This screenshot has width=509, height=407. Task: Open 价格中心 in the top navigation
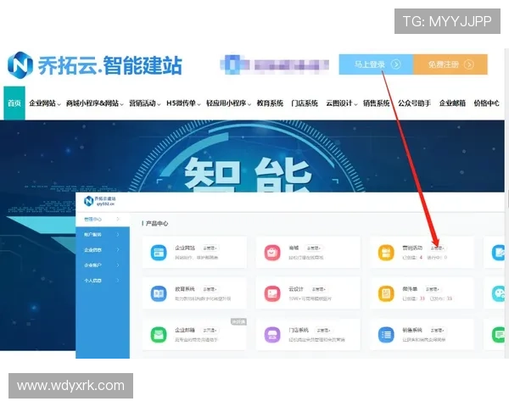486,103
